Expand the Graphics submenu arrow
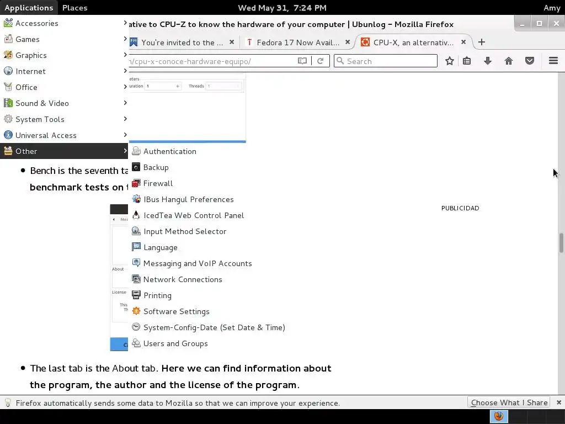This screenshot has width=565, height=424. pos(125,55)
